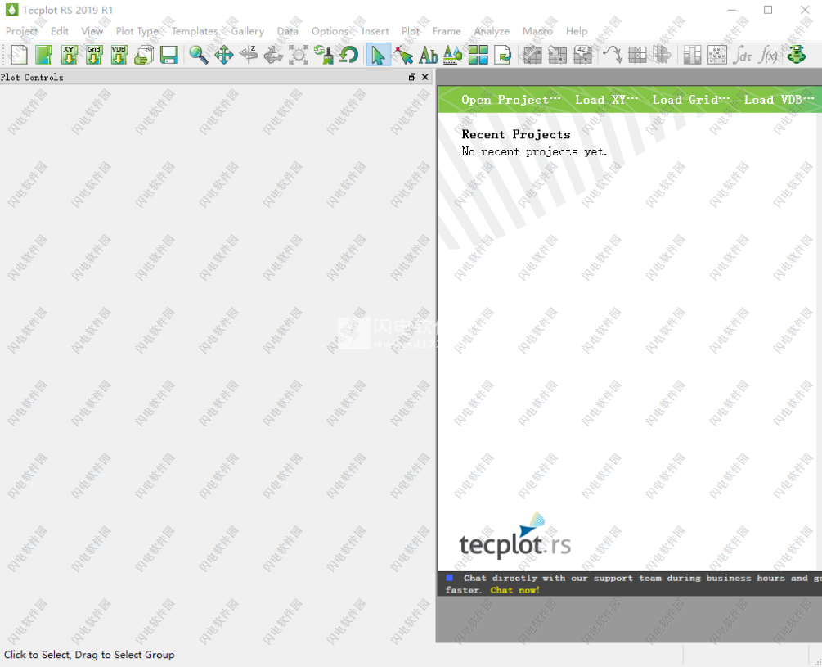This screenshot has height=667, width=822.
Task: Undock the Plot Controls panel with float button
Action: (x=412, y=77)
